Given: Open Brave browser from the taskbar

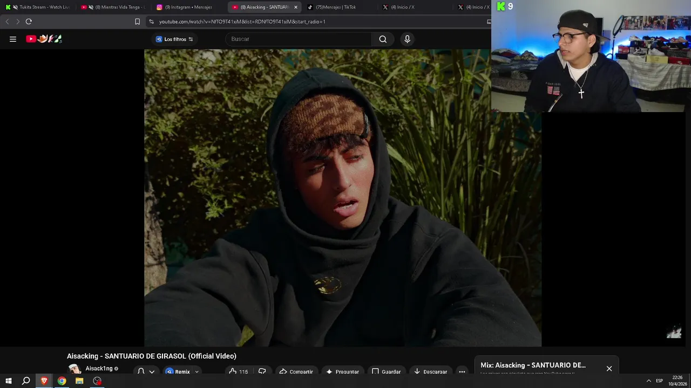Looking at the screenshot, I should coord(44,381).
